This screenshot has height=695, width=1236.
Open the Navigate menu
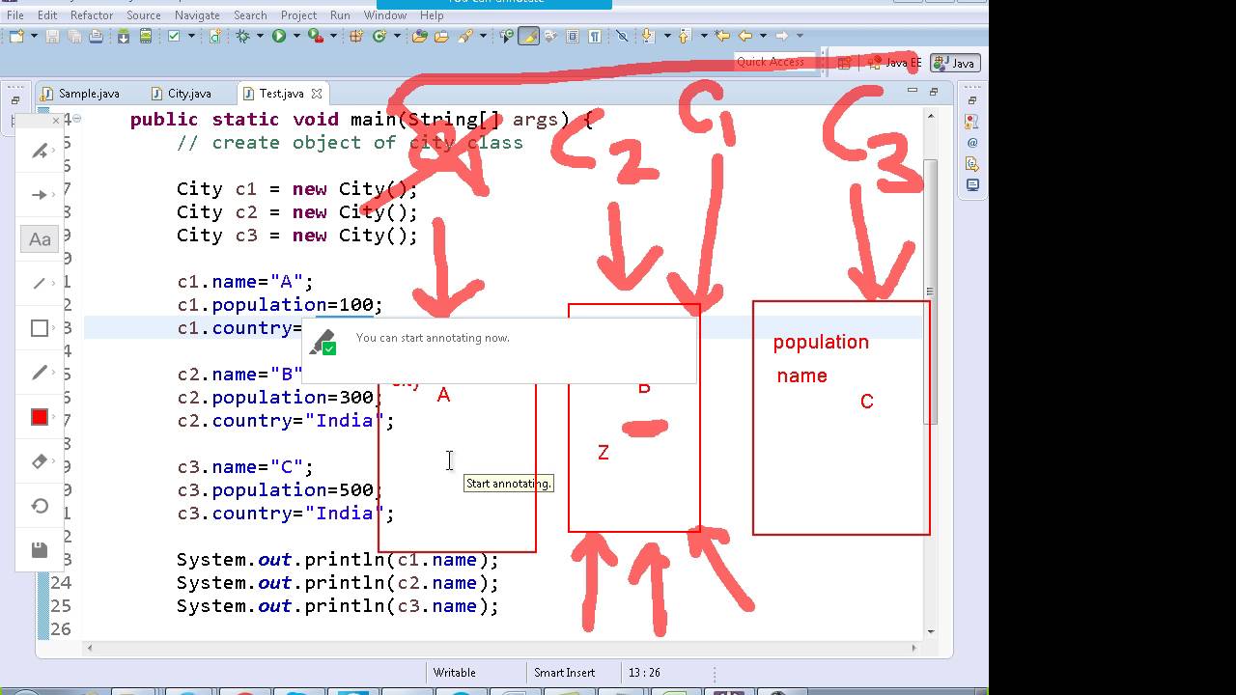click(197, 14)
